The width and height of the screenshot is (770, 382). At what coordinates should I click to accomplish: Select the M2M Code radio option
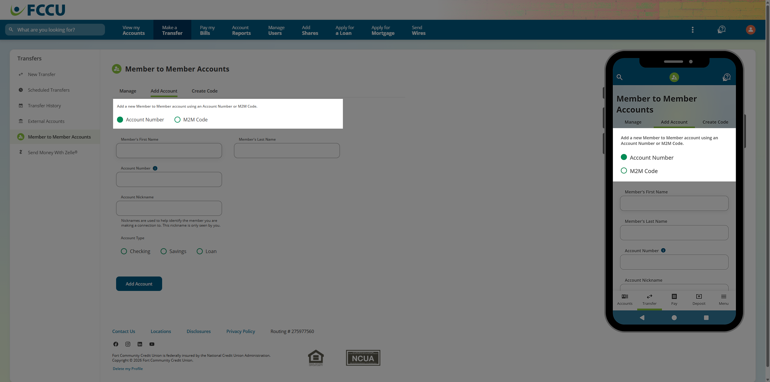pyautogui.click(x=177, y=120)
